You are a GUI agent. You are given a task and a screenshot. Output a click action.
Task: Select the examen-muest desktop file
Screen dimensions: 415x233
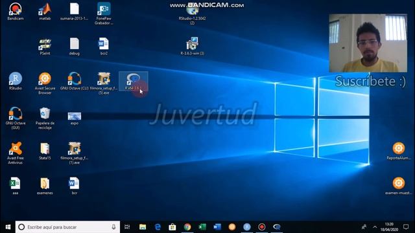pos(399,186)
